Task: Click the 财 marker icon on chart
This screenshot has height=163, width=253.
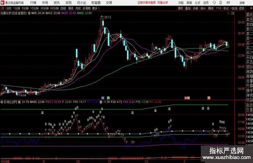Action: tap(103, 98)
